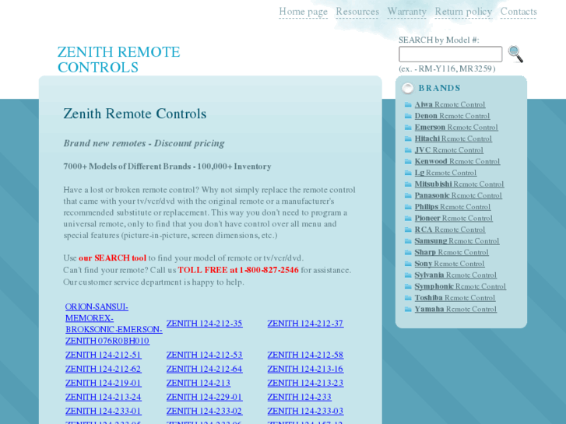
Task: Click the folder icon beside Sony
Action: (x=408, y=264)
